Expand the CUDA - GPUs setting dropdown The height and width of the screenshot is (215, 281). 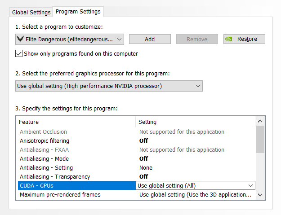[196, 185]
